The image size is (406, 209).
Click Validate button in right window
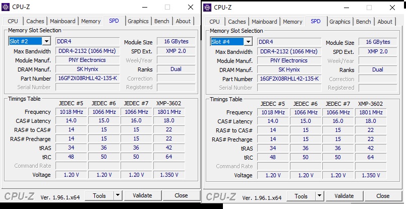click(x=344, y=196)
